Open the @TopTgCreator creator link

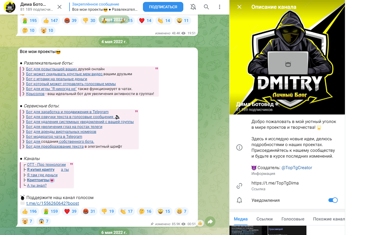(x=297, y=167)
